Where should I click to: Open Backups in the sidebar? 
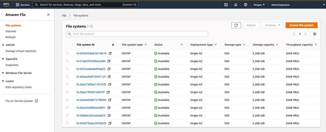11,37
